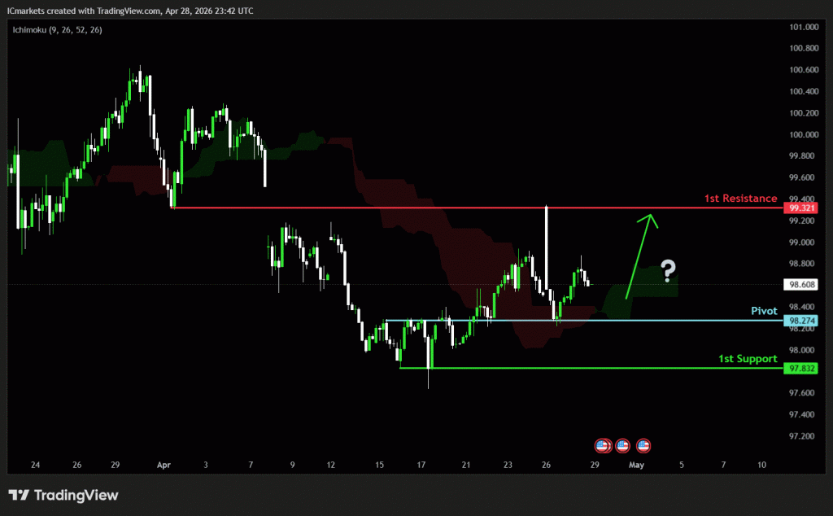
Task: Click the 1st Resistance text label
Action: click(739, 198)
